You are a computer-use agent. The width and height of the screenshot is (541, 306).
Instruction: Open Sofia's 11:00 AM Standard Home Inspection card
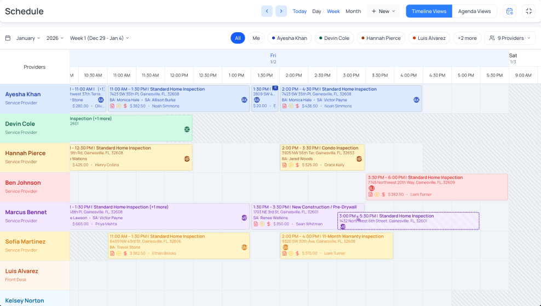click(179, 246)
